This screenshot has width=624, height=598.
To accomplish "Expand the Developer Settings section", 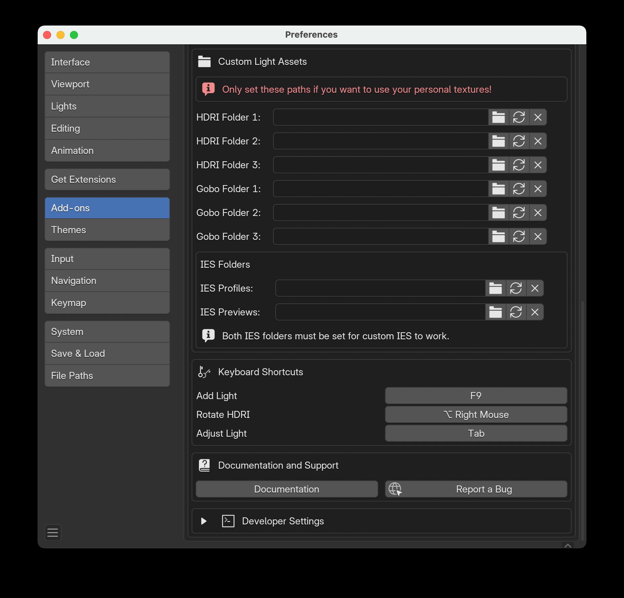I will (x=203, y=521).
